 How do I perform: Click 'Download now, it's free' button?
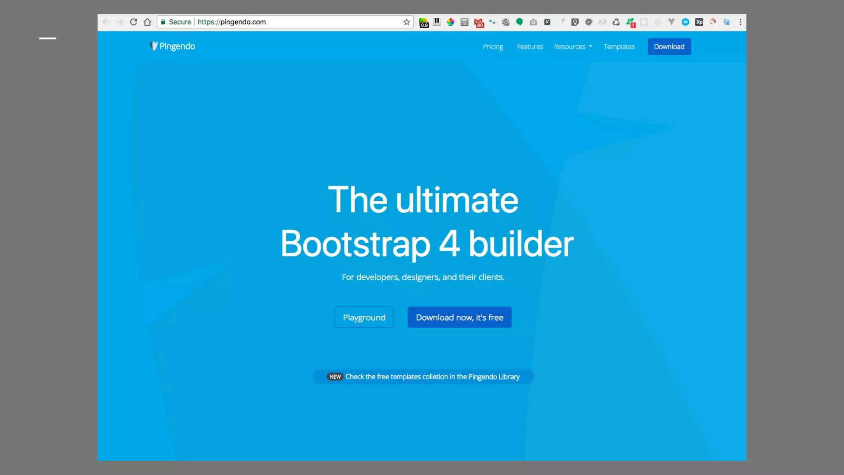coord(460,317)
